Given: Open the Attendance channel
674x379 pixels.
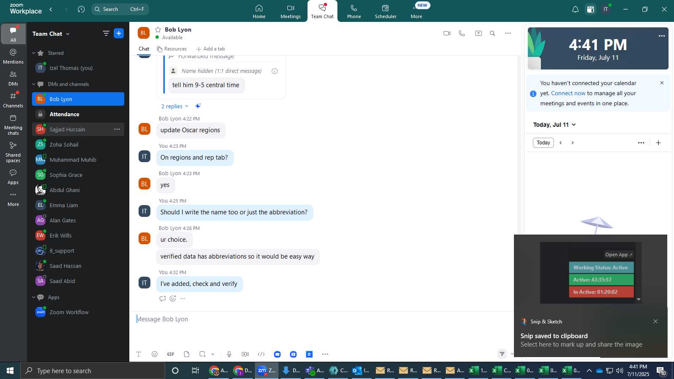Looking at the screenshot, I should (x=78, y=114).
